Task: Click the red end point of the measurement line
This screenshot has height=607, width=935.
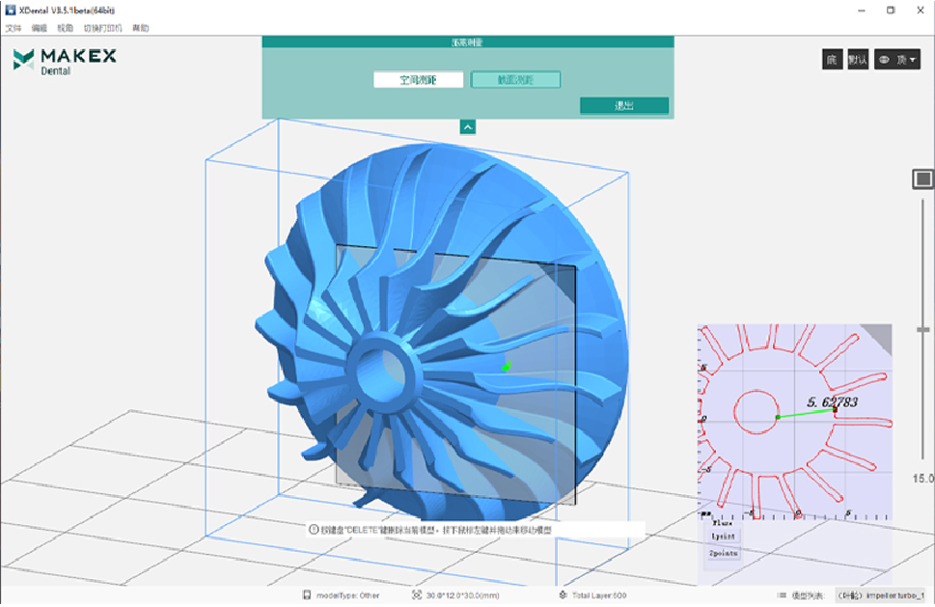Action: tap(835, 409)
